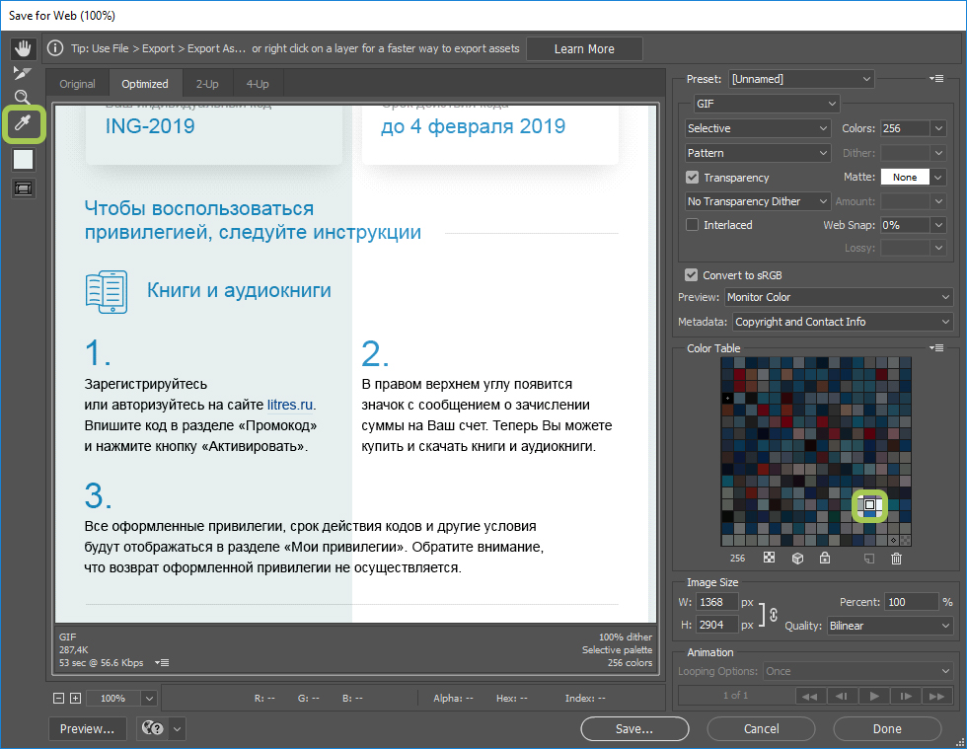Image resolution: width=967 pixels, height=749 pixels.
Task: Open the No Transparency Dither dropdown
Action: point(758,201)
